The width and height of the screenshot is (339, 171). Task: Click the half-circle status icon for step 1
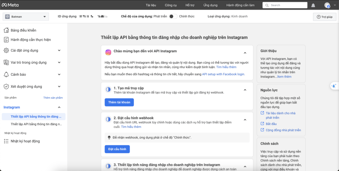[108, 89]
